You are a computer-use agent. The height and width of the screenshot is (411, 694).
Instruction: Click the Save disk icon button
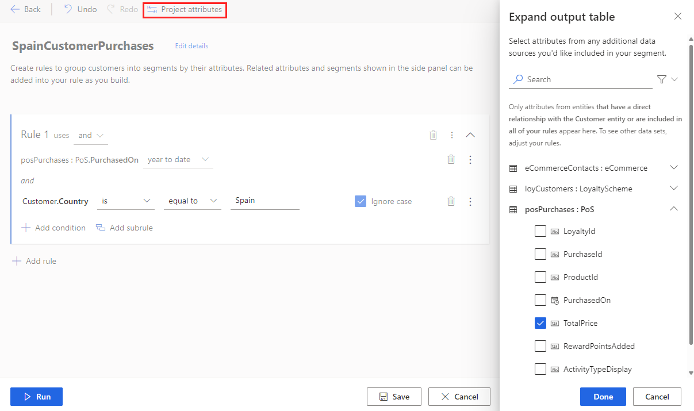pos(394,396)
